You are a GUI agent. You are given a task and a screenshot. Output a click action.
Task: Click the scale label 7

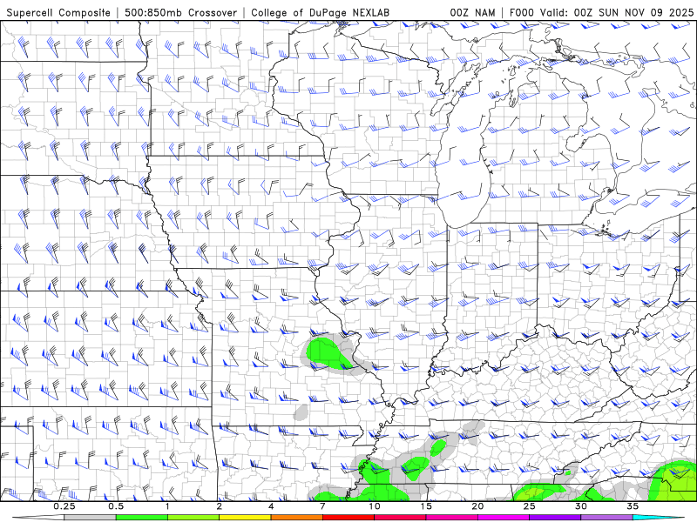tap(322, 506)
